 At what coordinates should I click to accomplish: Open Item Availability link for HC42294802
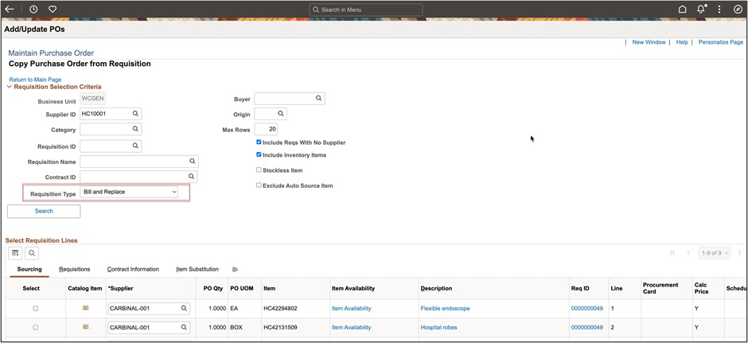click(x=351, y=309)
